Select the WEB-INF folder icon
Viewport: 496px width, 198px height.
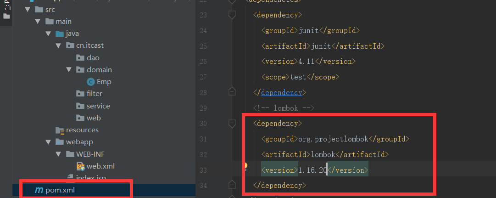70,154
